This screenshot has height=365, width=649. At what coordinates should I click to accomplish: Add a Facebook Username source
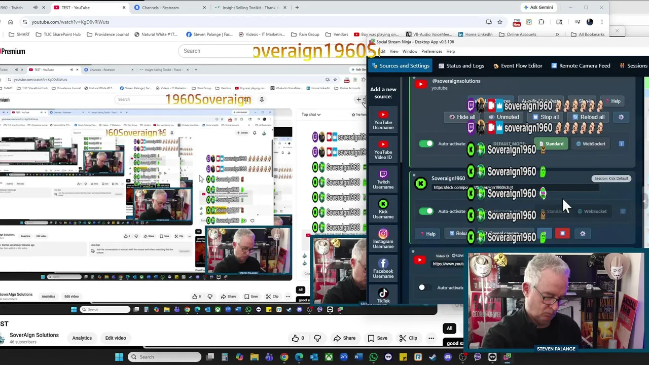click(x=383, y=269)
